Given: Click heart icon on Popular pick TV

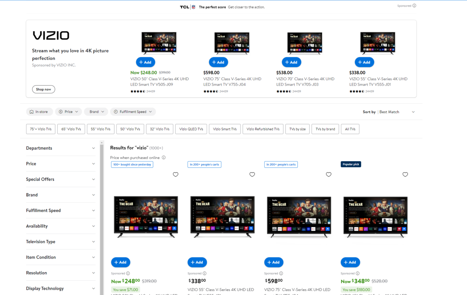Looking at the screenshot, I should tap(405, 175).
